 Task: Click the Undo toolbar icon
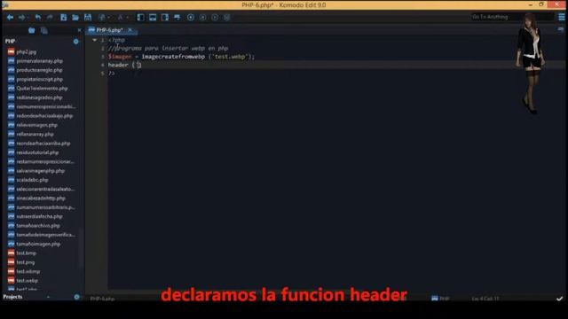[38, 17]
